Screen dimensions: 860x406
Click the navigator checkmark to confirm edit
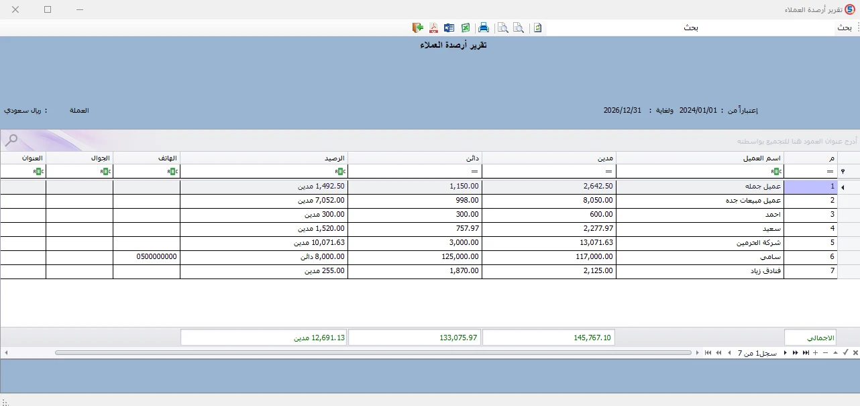point(845,352)
